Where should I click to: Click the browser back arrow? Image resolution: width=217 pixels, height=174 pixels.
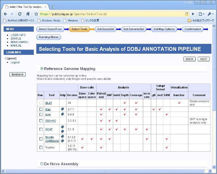(5, 14)
